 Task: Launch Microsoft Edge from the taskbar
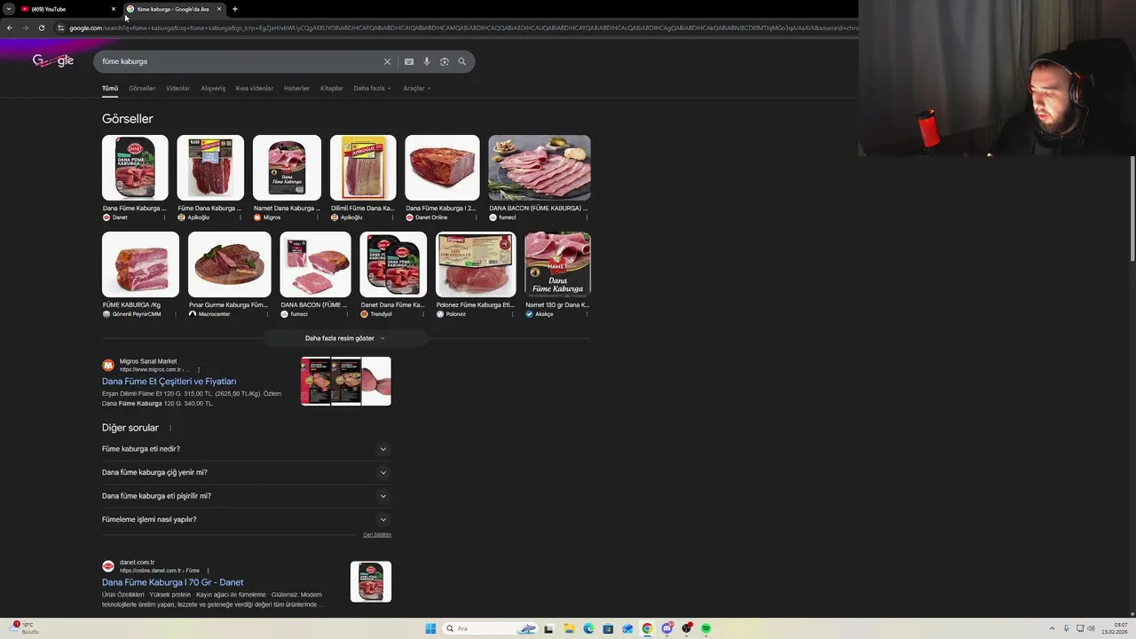pos(588,628)
